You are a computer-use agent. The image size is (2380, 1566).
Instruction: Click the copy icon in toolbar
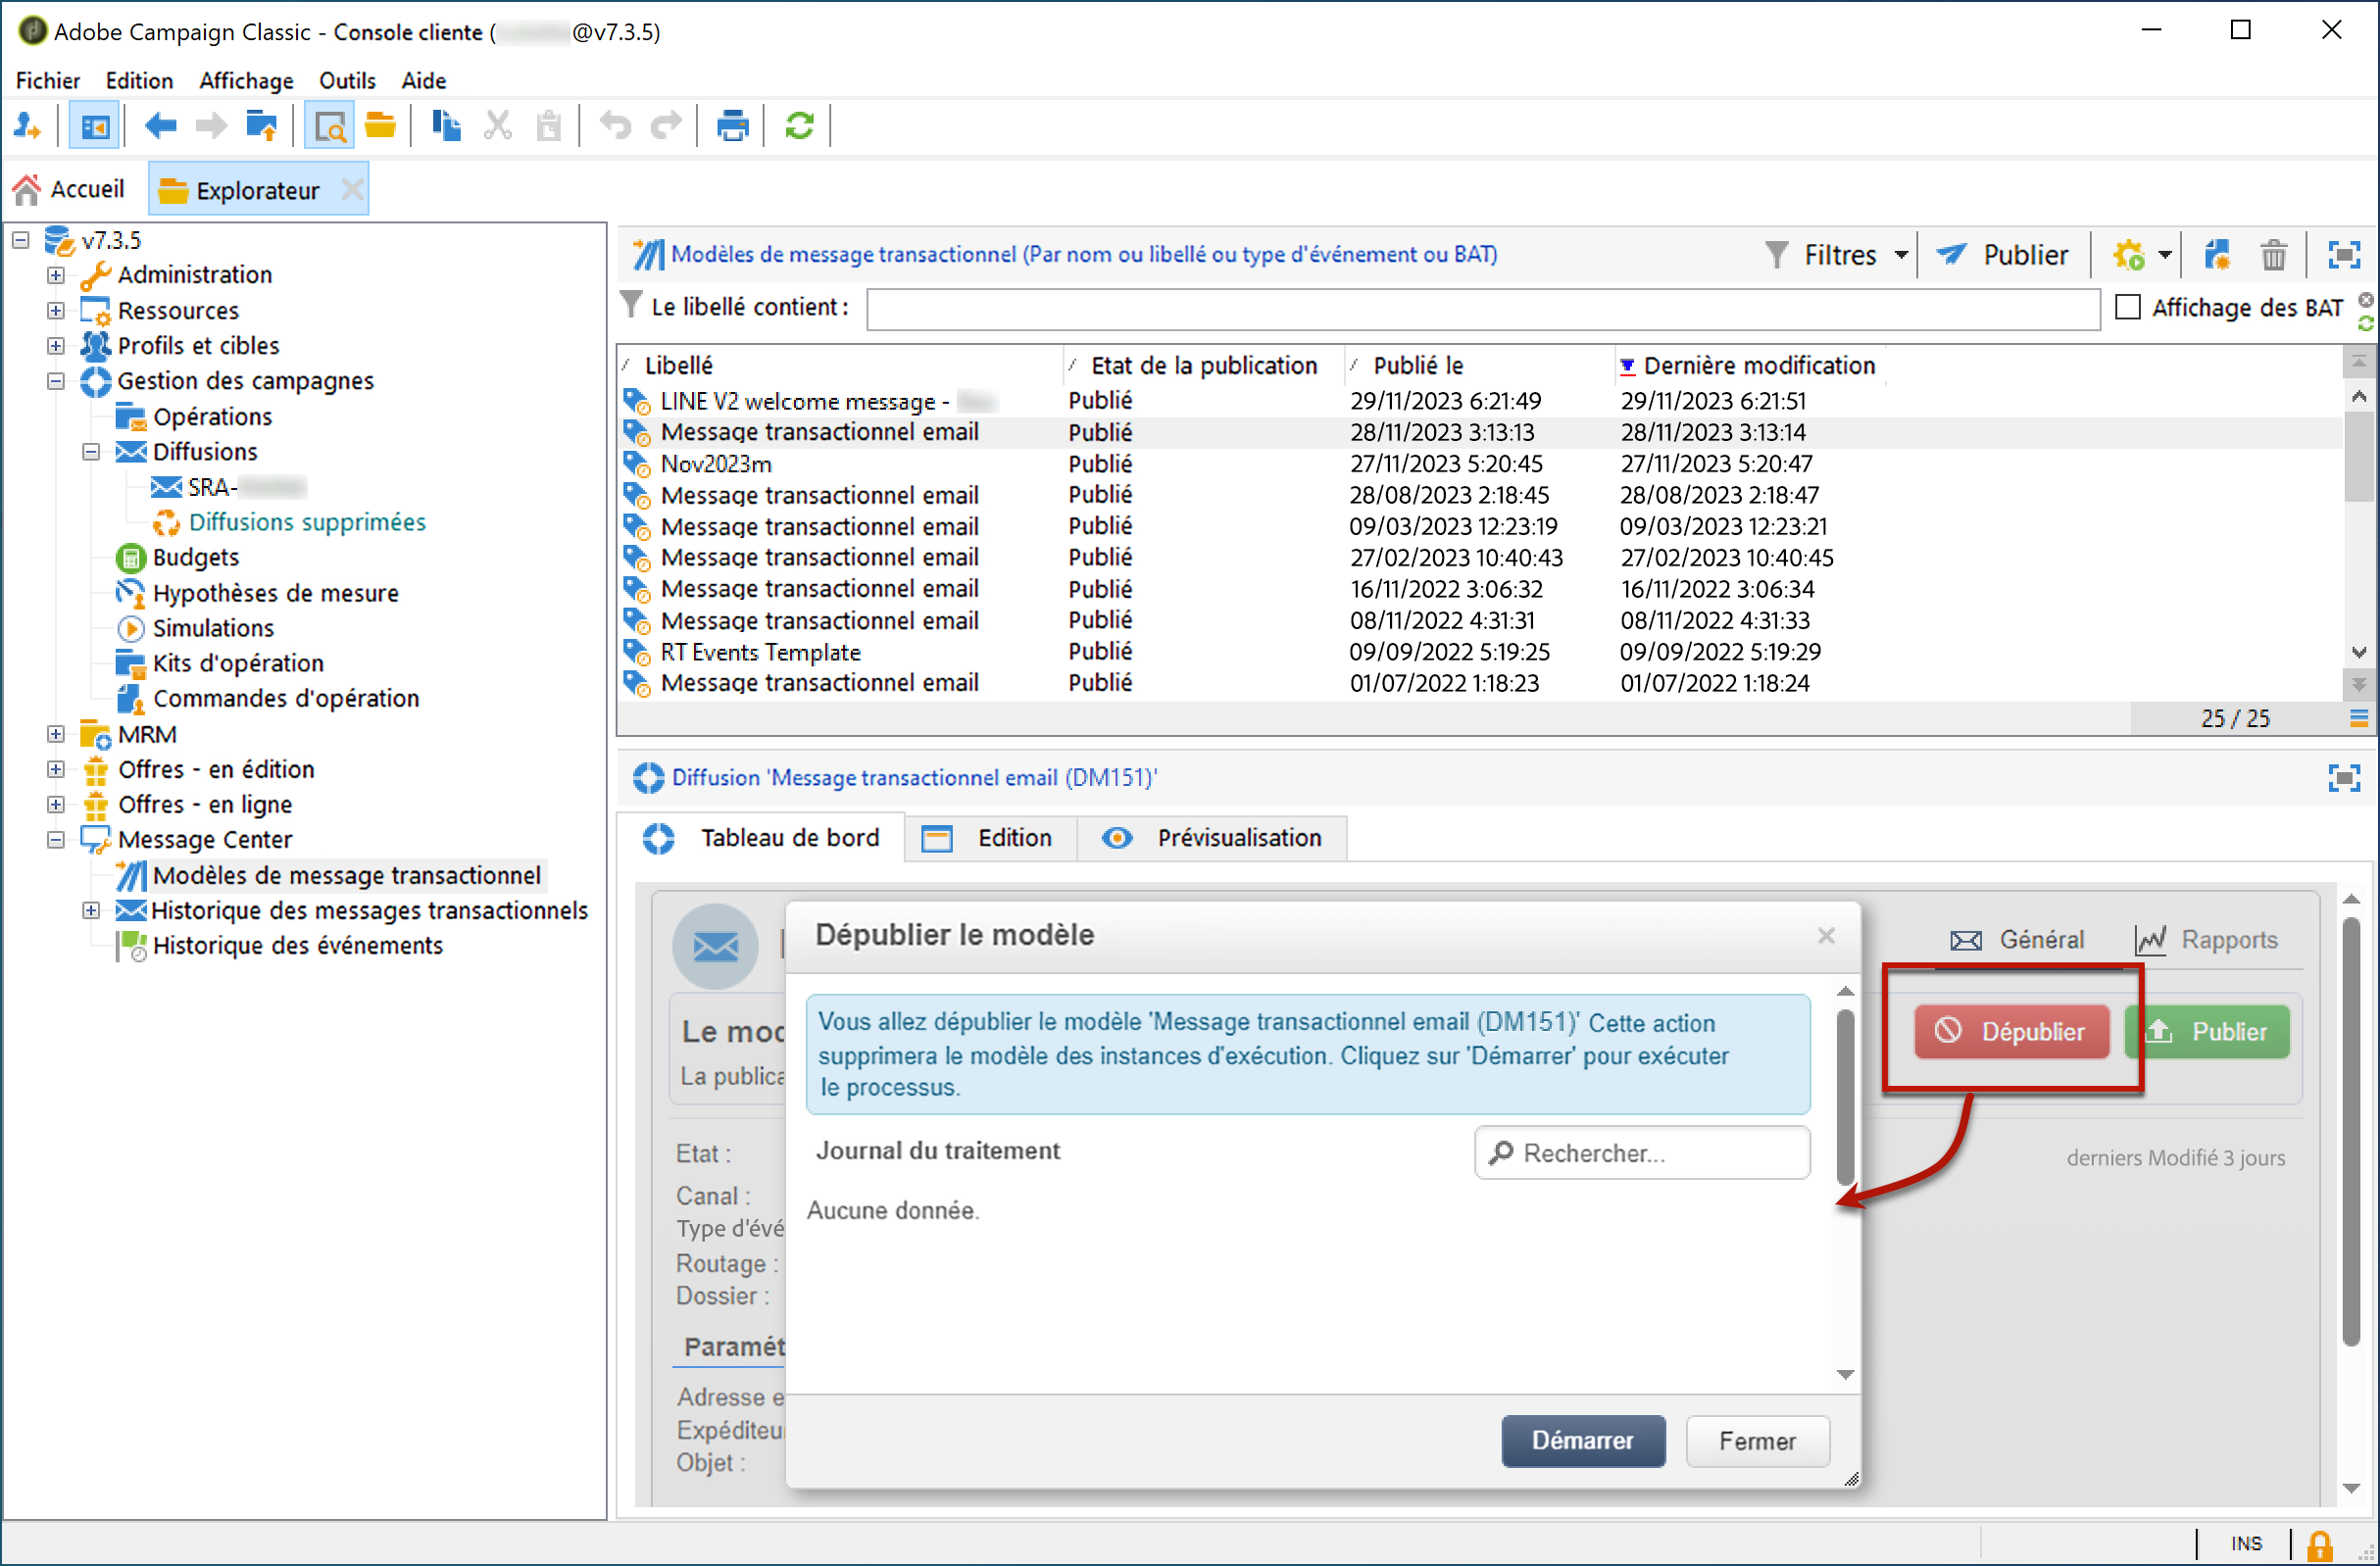click(x=446, y=126)
